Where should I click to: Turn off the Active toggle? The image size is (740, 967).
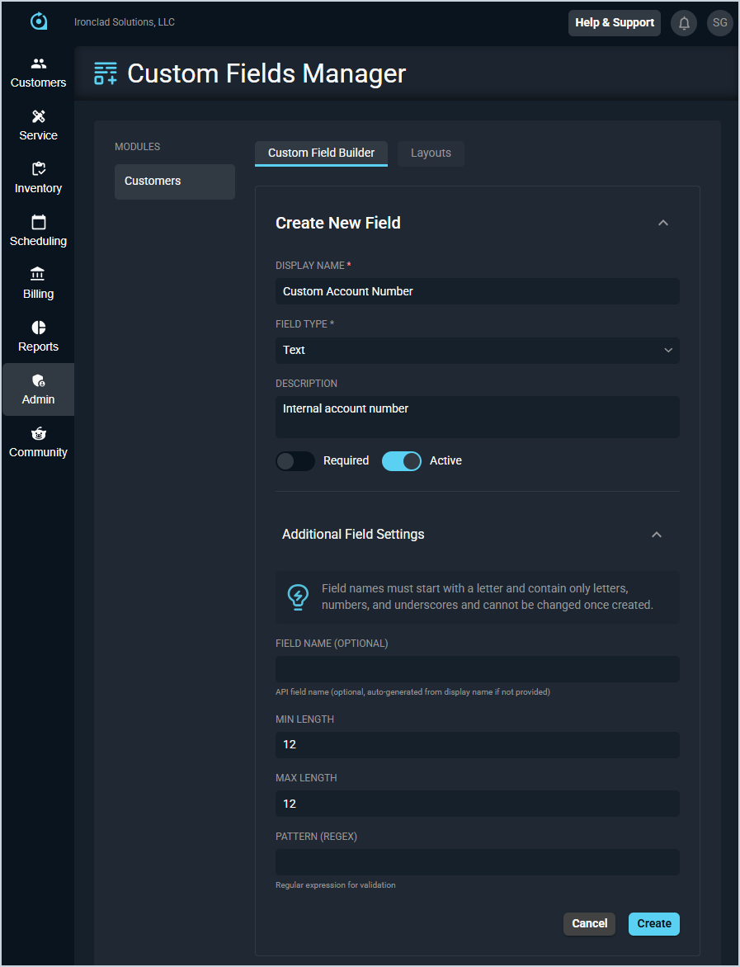tap(402, 461)
